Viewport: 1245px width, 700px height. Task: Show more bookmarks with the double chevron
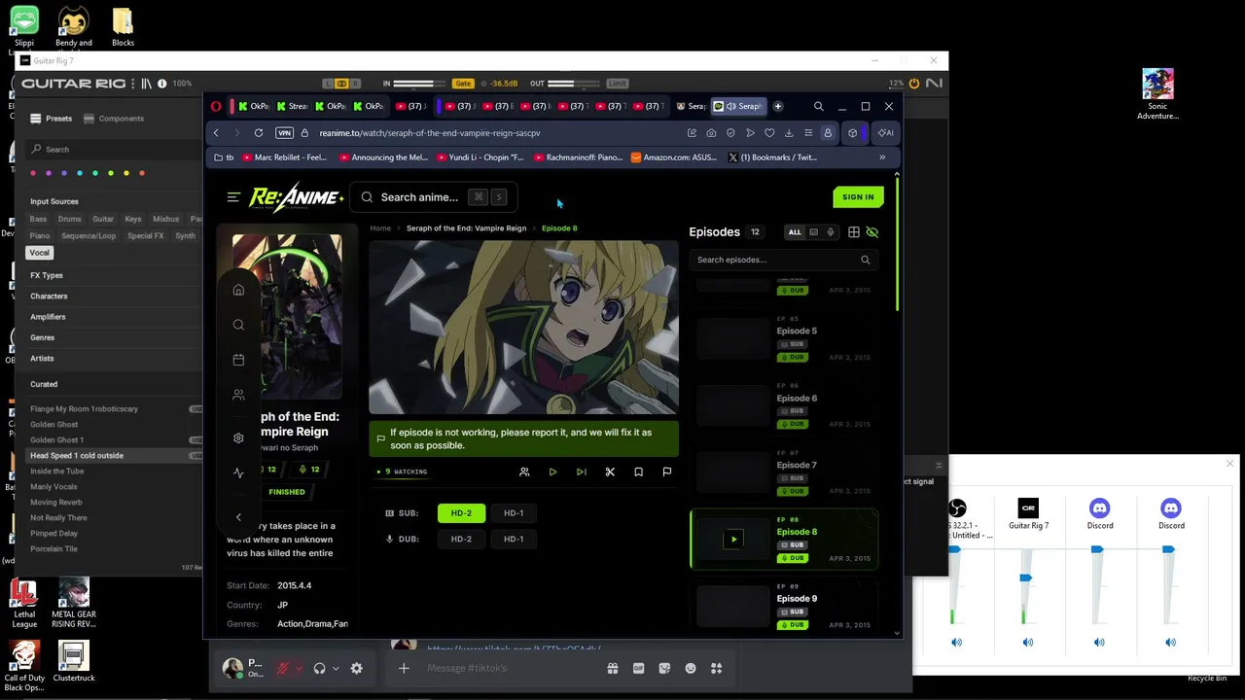pyautogui.click(x=882, y=157)
